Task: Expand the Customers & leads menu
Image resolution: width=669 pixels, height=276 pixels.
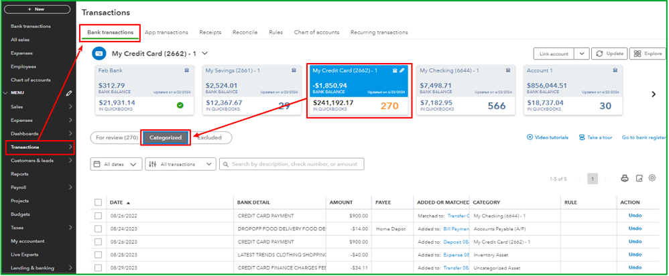Action: [70, 160]
